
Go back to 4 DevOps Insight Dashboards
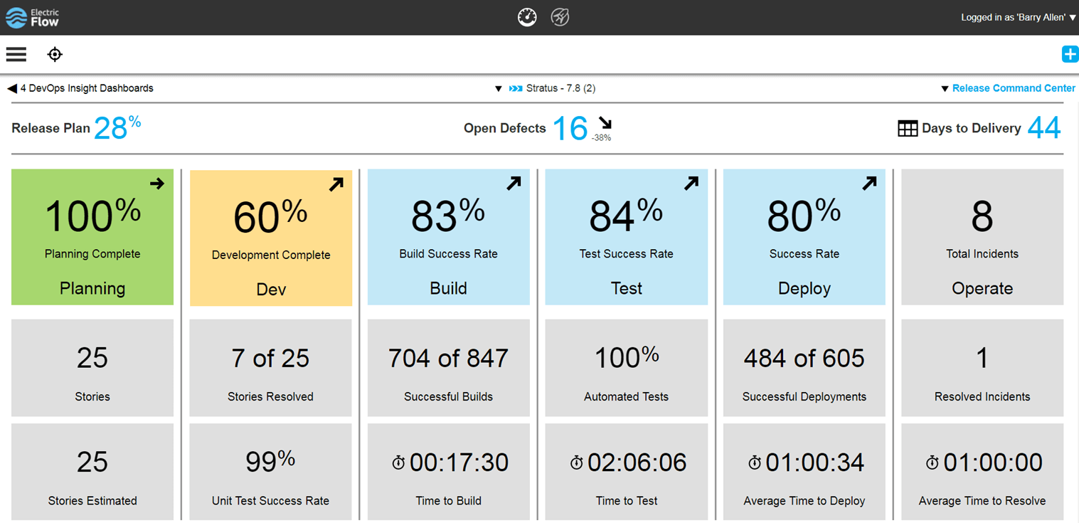click(80, 88)
